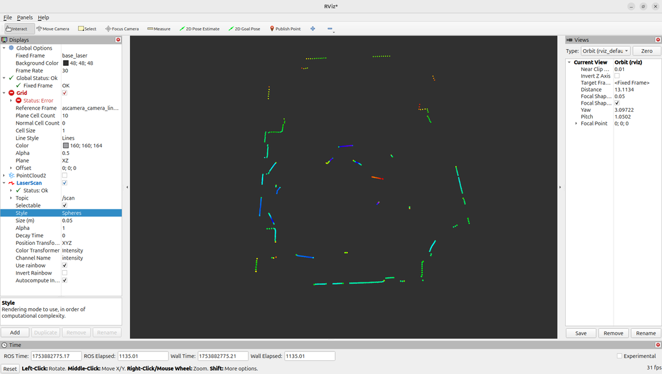The height and width of the screenshot is (374, 662).
Task: Open the view Type dropdown
Action: tap(605, 51)
